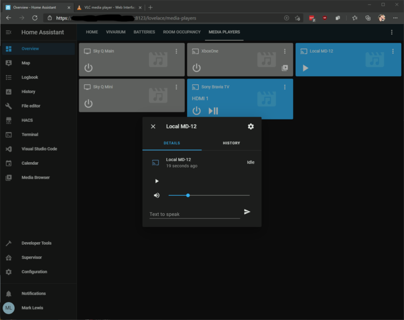Collapse the sidebar with the hamburger menu icon
The height and width of the screenshot is (320, 404).
[x=8, y=32]
